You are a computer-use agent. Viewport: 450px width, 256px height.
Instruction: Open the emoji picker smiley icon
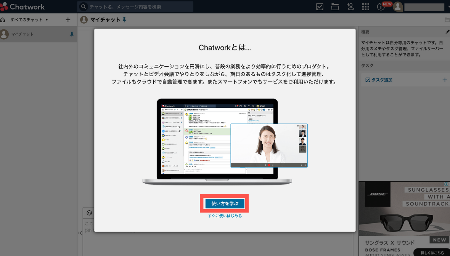(89, 213)
